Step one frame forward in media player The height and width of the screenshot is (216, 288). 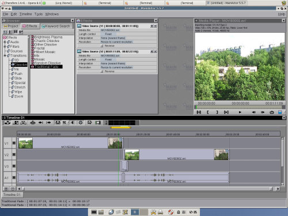(x=263, y=112)
